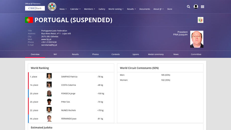Viewport: 231px width, 130px height.
Task: Expand the Results navigation menu
Action: click(x=131, y=9)
